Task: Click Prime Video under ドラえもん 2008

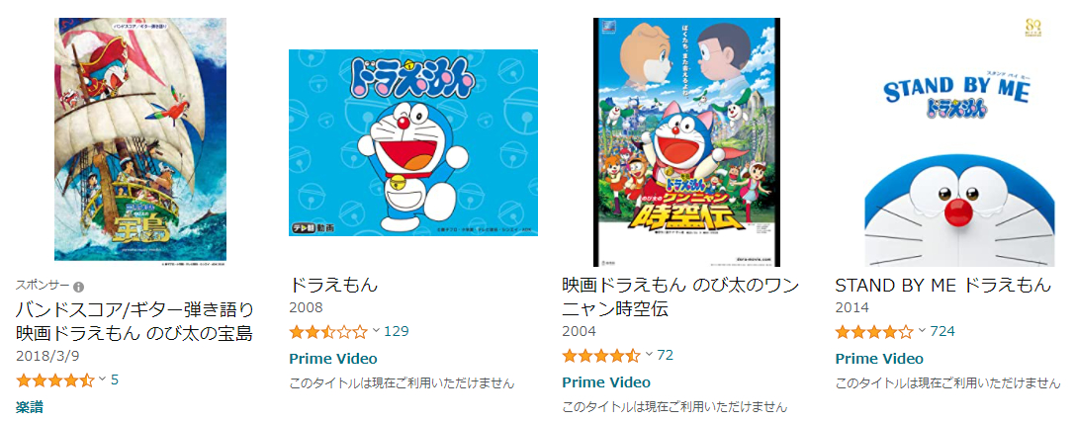Action: pos(333,359)
